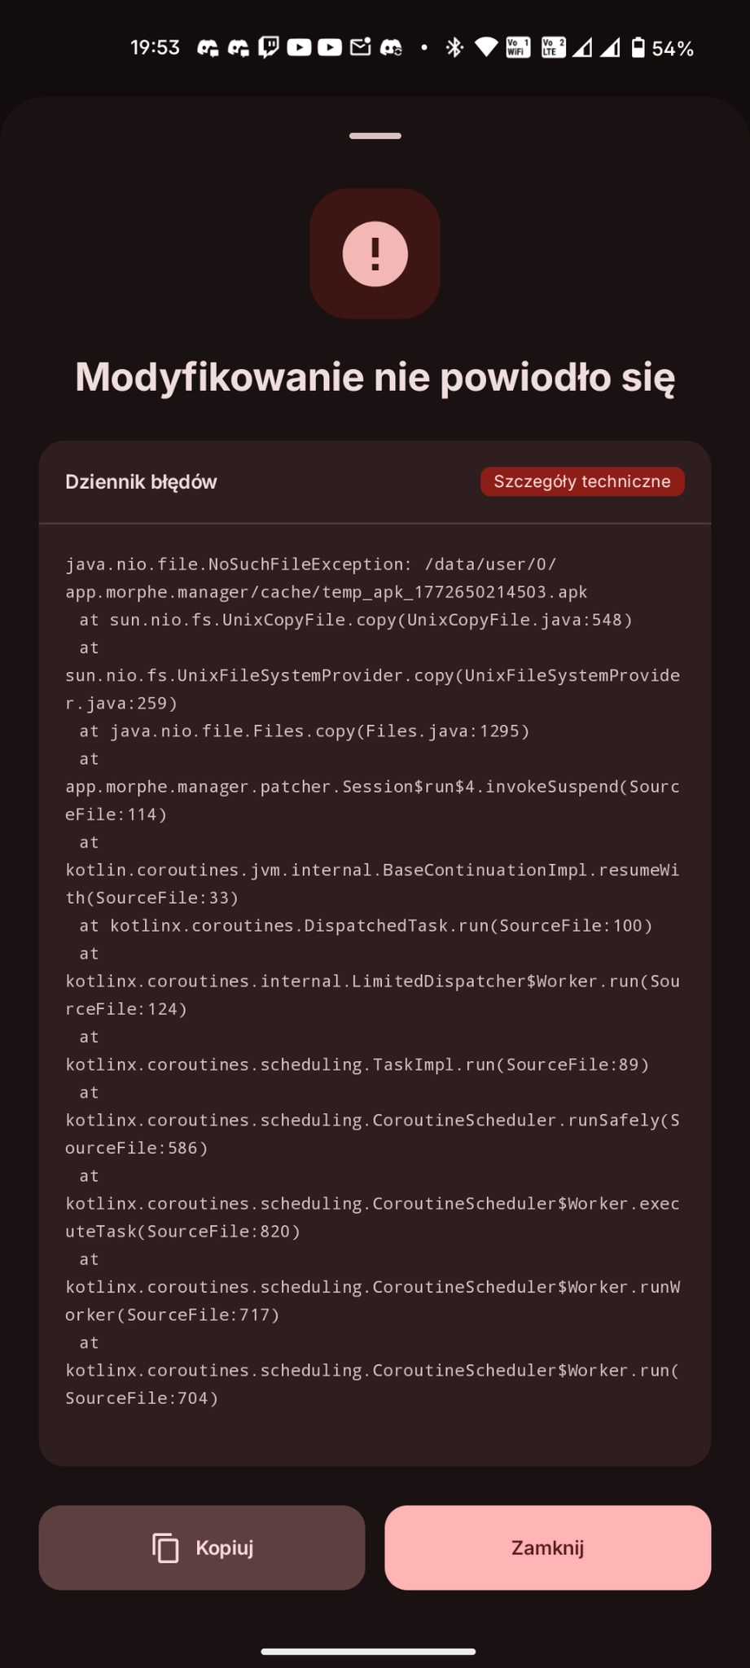Tap the VoLTE SIM 2 indicator
The height and width of the screenshot is (1668, 750).
click(553, 48)
